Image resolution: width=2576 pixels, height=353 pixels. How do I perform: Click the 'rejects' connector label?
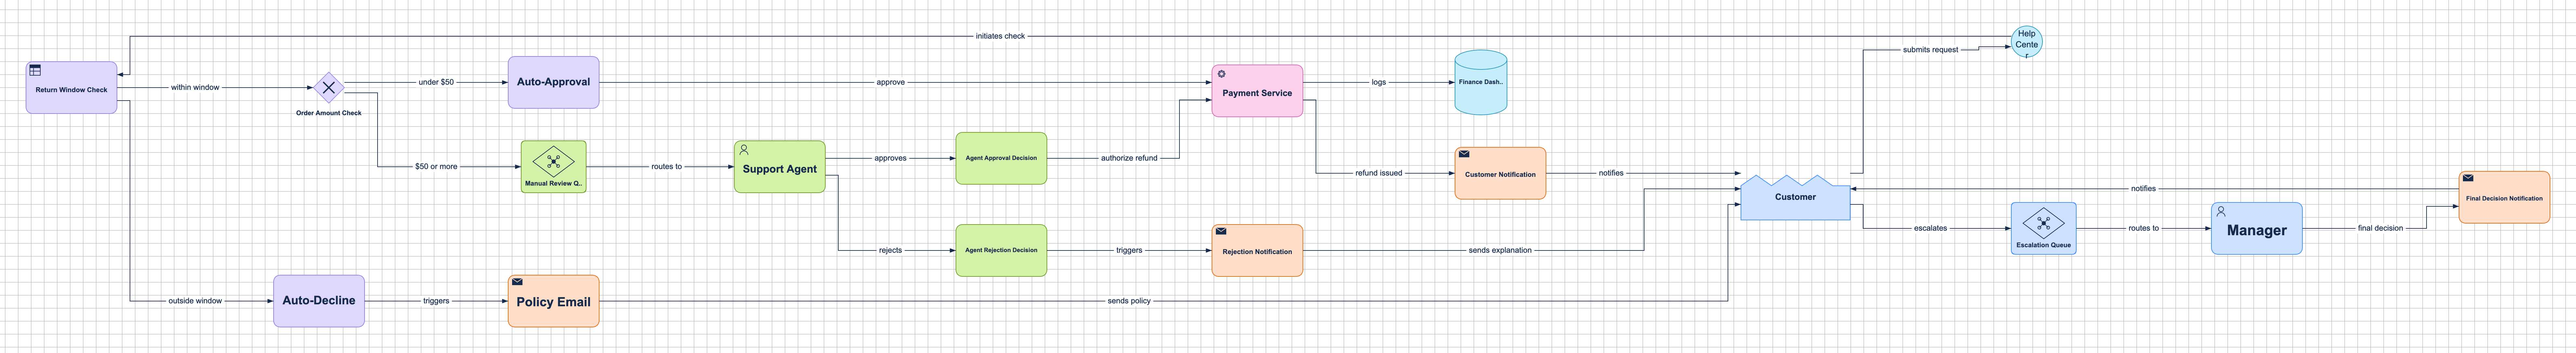coord(890,250)
